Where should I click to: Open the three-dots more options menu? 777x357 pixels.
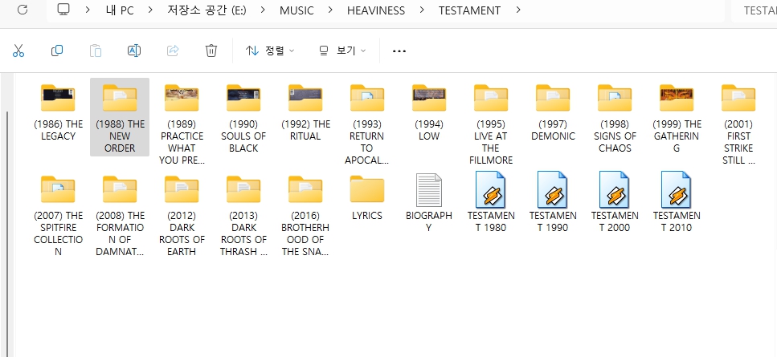coord(399,51)
